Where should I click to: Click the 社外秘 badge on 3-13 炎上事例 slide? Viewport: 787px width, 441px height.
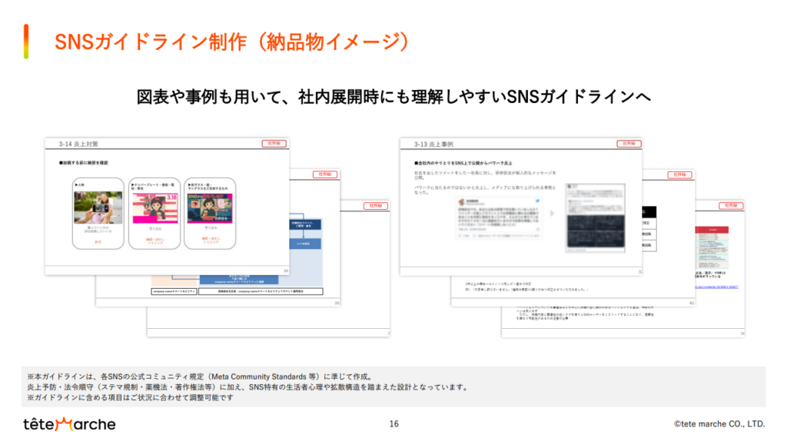tap(629, 144)
